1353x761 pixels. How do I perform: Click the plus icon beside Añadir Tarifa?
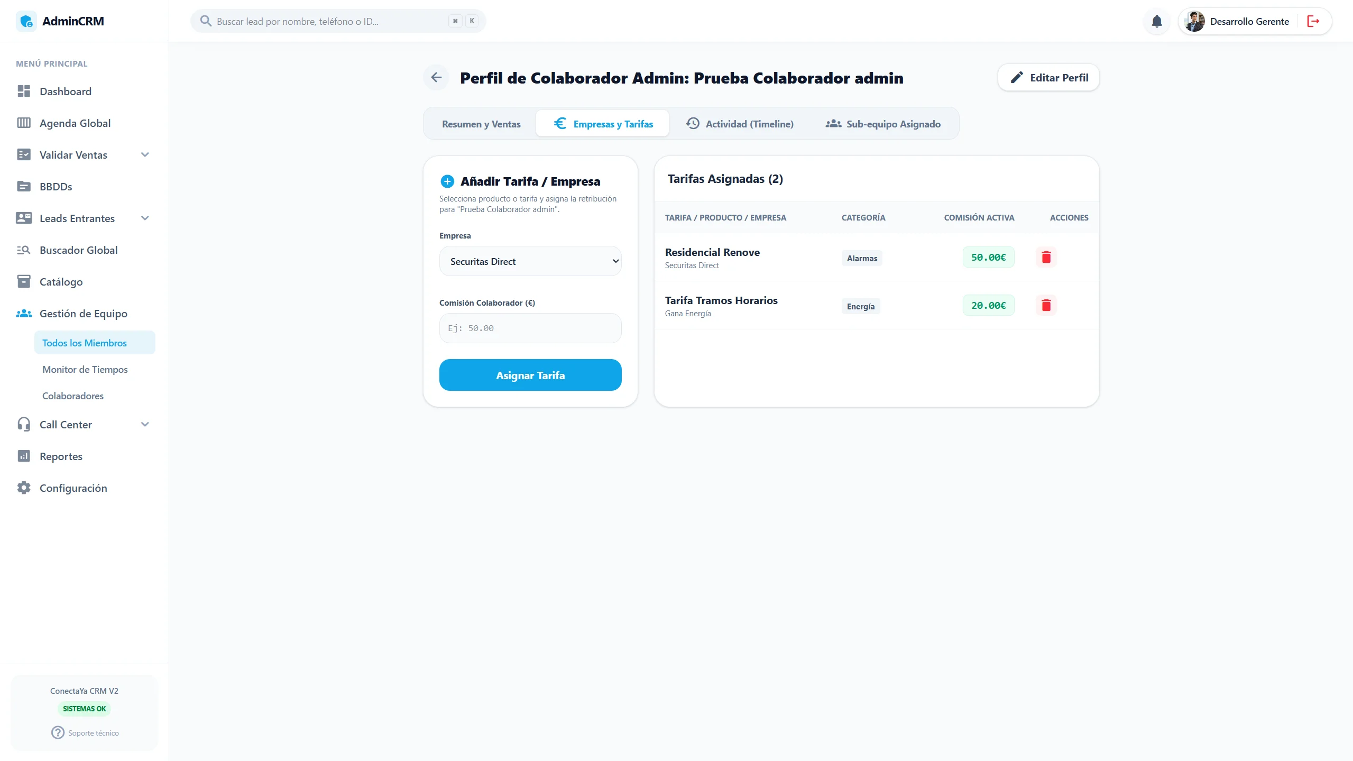coord(447,181)
